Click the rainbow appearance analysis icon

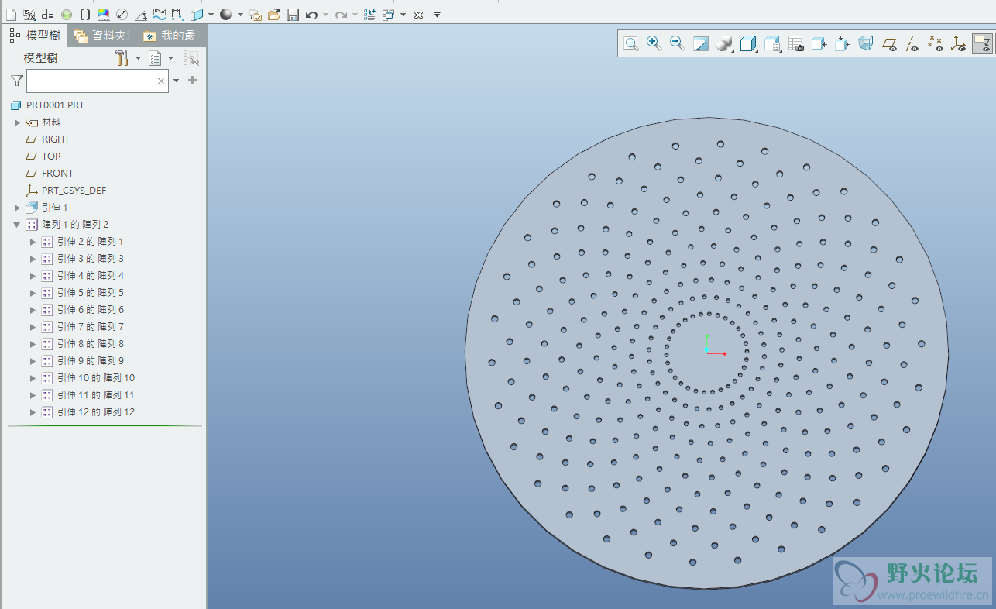103,15
